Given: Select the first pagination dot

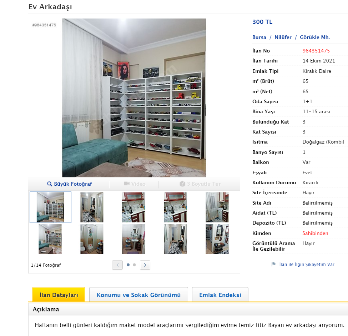Looking at the screenshot, I should [128, 265].
